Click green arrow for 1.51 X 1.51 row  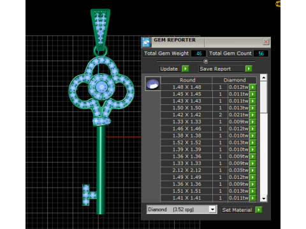(252, 191)
